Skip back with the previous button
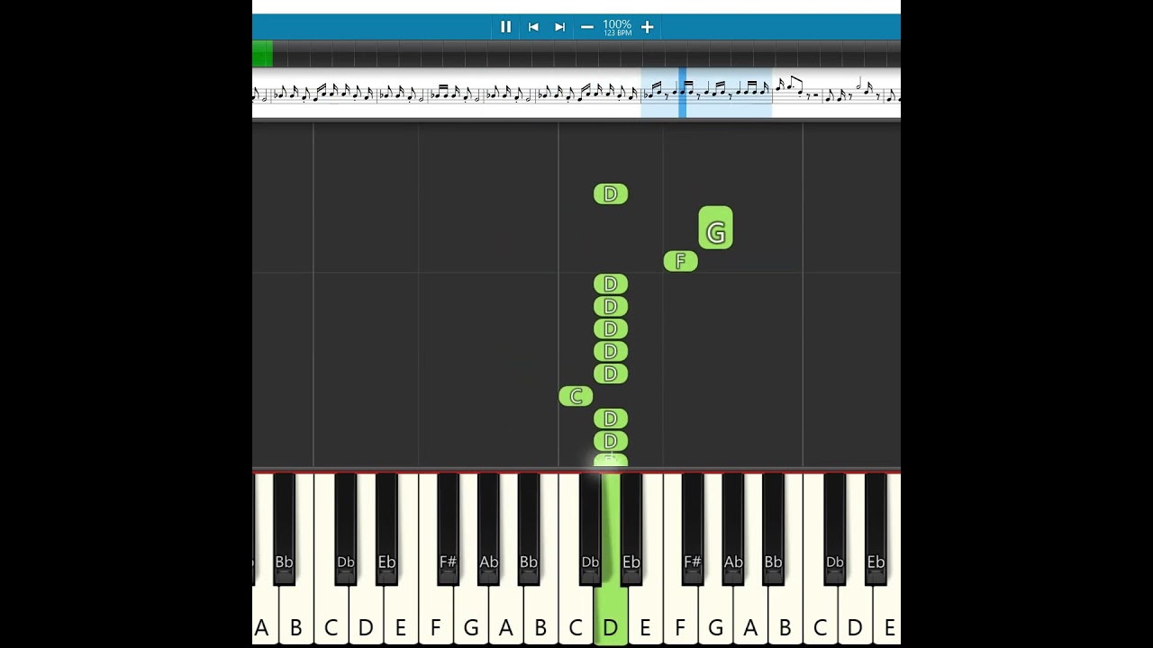Screen dimensions: 1153x648 click(x=533, y=27)
